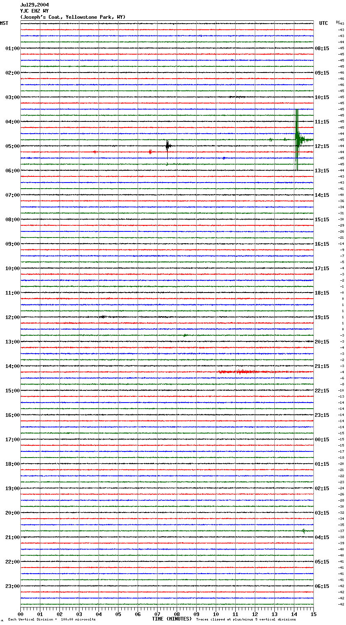
Task: Click the date header "Jul29,2004"
Action: (35, 5)
